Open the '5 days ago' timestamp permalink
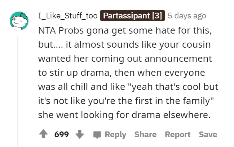Screen dimensions: 234x147 click(x=187, y=16)
